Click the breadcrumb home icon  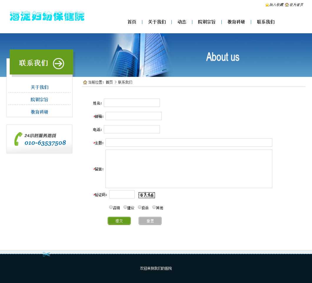coord(85,82)
